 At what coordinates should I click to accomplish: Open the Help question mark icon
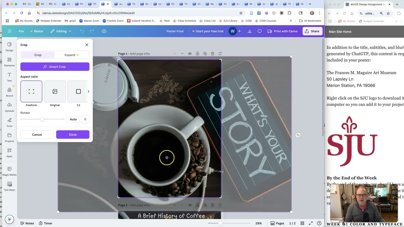tap(319, 223)
